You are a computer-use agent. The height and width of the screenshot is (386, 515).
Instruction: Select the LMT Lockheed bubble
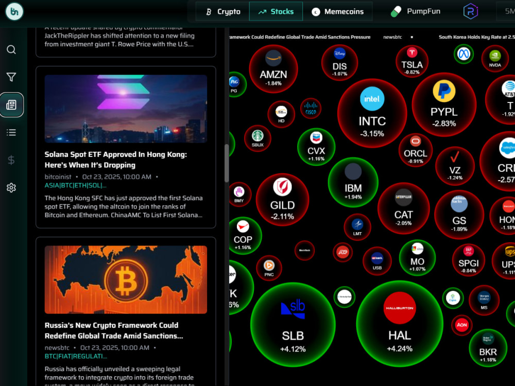[x=357, y=227]
